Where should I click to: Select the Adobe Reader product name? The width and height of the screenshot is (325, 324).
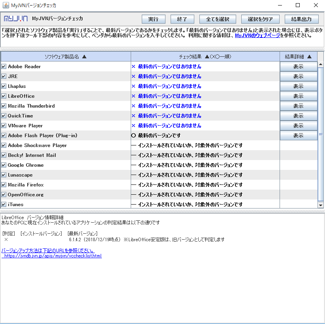[x=24, y=66]
